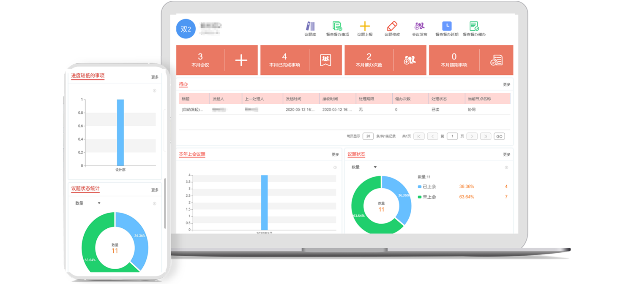Click bookmark icon in 本月已完成事项 card
This screenshot has width=634, height=284.
325,60
